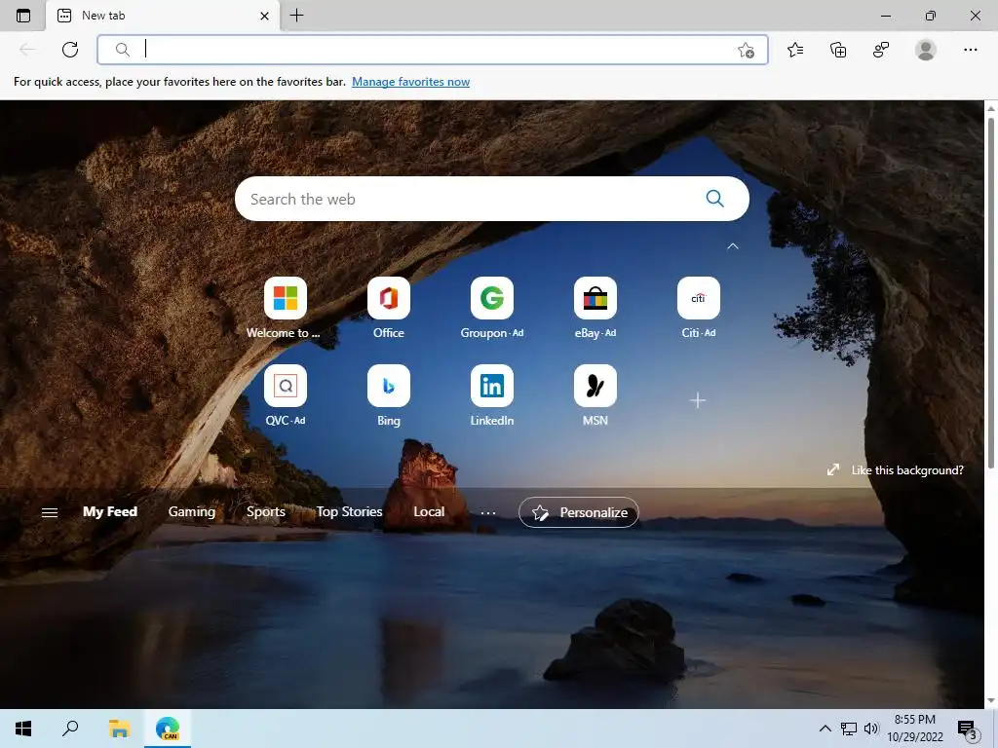Click the user profile avatar
998x748 pixels.
coord(925,50)
